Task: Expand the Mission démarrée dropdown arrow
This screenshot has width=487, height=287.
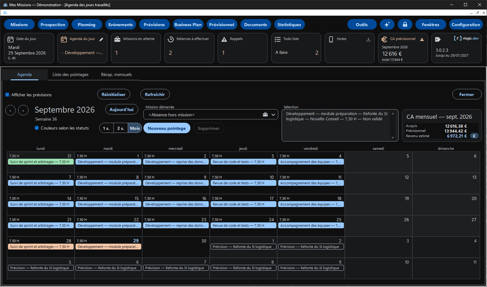Action: click(273, 115)
